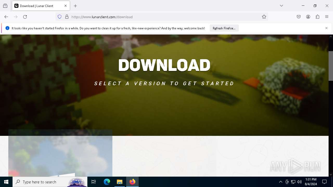
Task: Click the taskbar search box
Action: (x=50, y=182)
